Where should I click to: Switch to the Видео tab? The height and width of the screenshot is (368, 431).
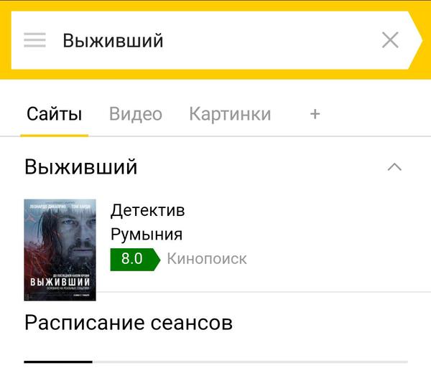click(x=136, y=114)
